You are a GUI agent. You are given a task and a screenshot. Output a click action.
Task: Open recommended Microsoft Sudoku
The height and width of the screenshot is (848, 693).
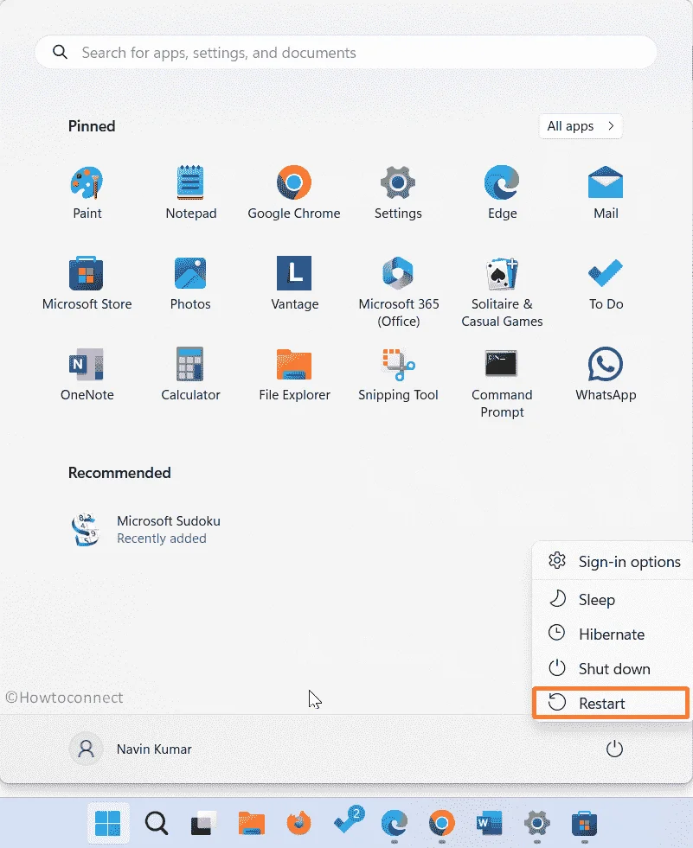[x=145, y=529]
